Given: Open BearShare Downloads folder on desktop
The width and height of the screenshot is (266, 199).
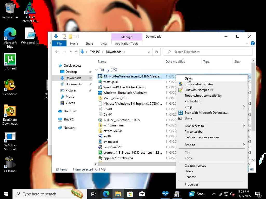Looking at the screenshot, I should [x=10, y=115].
